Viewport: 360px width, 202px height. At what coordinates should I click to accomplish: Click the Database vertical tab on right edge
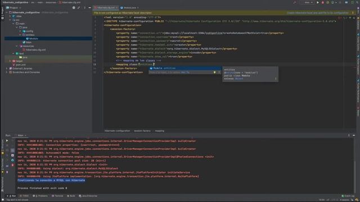[358, 23]
